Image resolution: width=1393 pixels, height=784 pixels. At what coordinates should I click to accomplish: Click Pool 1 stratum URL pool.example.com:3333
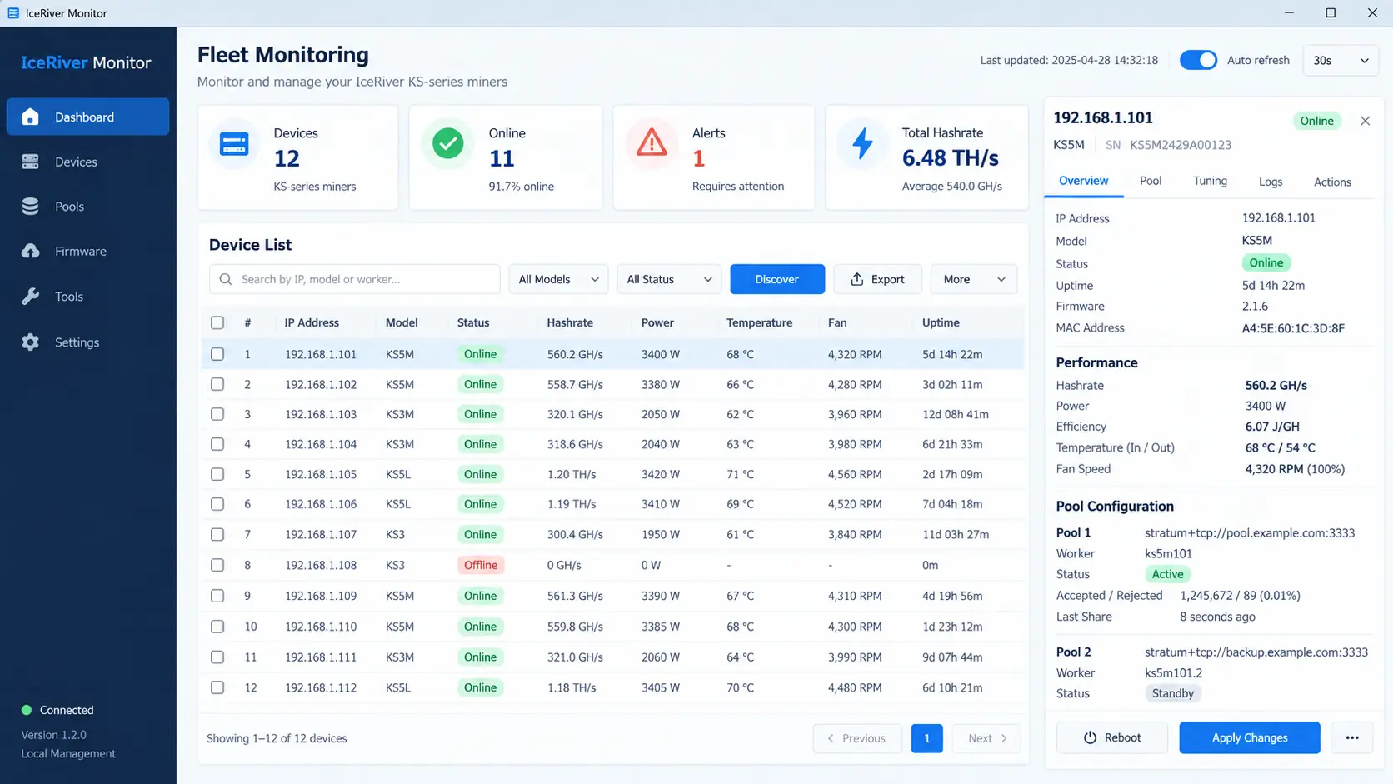(1250, 532)
